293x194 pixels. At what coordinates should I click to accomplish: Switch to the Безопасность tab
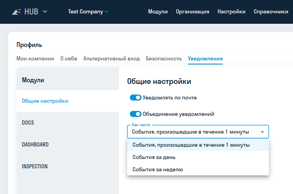[164, 59]
